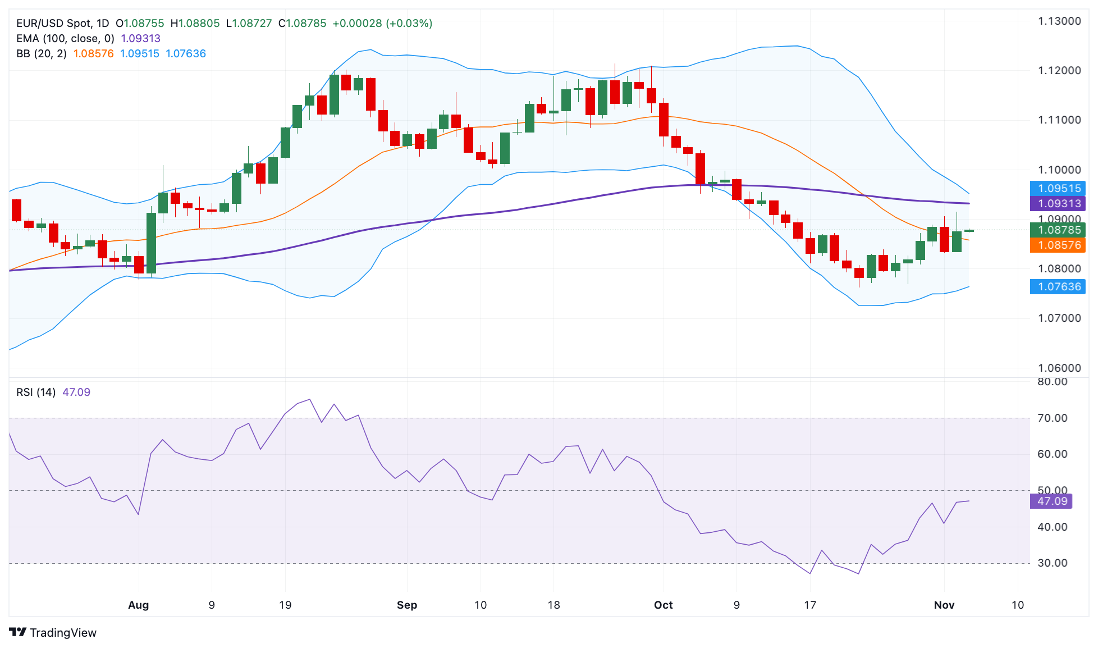Click the EMA (100, close, 0) legend
Viewport: 1098px width, 648px height.
pyautogui.click(x=65, y=39)
